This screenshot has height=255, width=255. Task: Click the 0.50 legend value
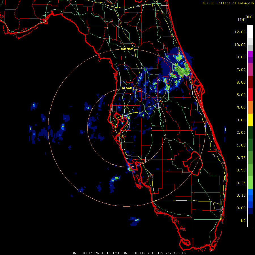pyautogui.click(x=241, y=170)
